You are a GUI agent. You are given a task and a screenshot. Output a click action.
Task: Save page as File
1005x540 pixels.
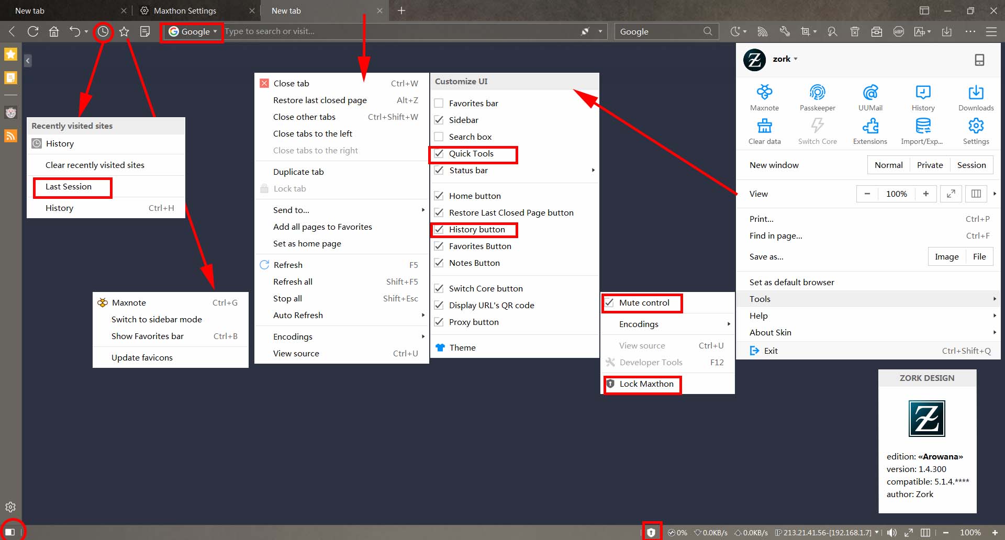point(979,256)
